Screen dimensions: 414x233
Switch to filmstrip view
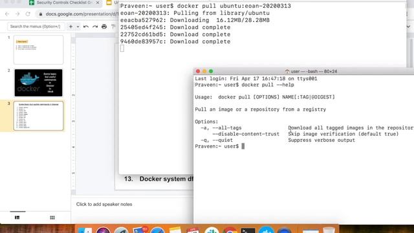pos(17,217)
